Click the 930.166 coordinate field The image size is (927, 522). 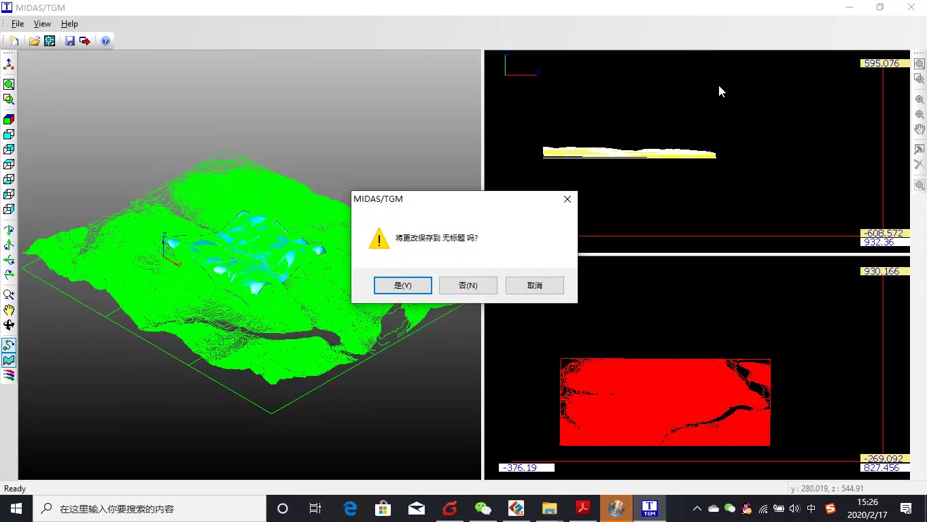pos(885,271)
